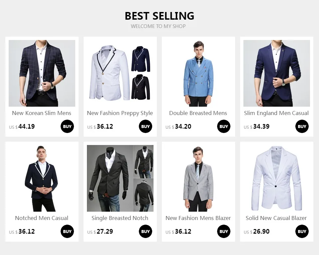Open the black blazer mannequin image
This screenshot has width=319, height=255.
[x=120, y=178]
